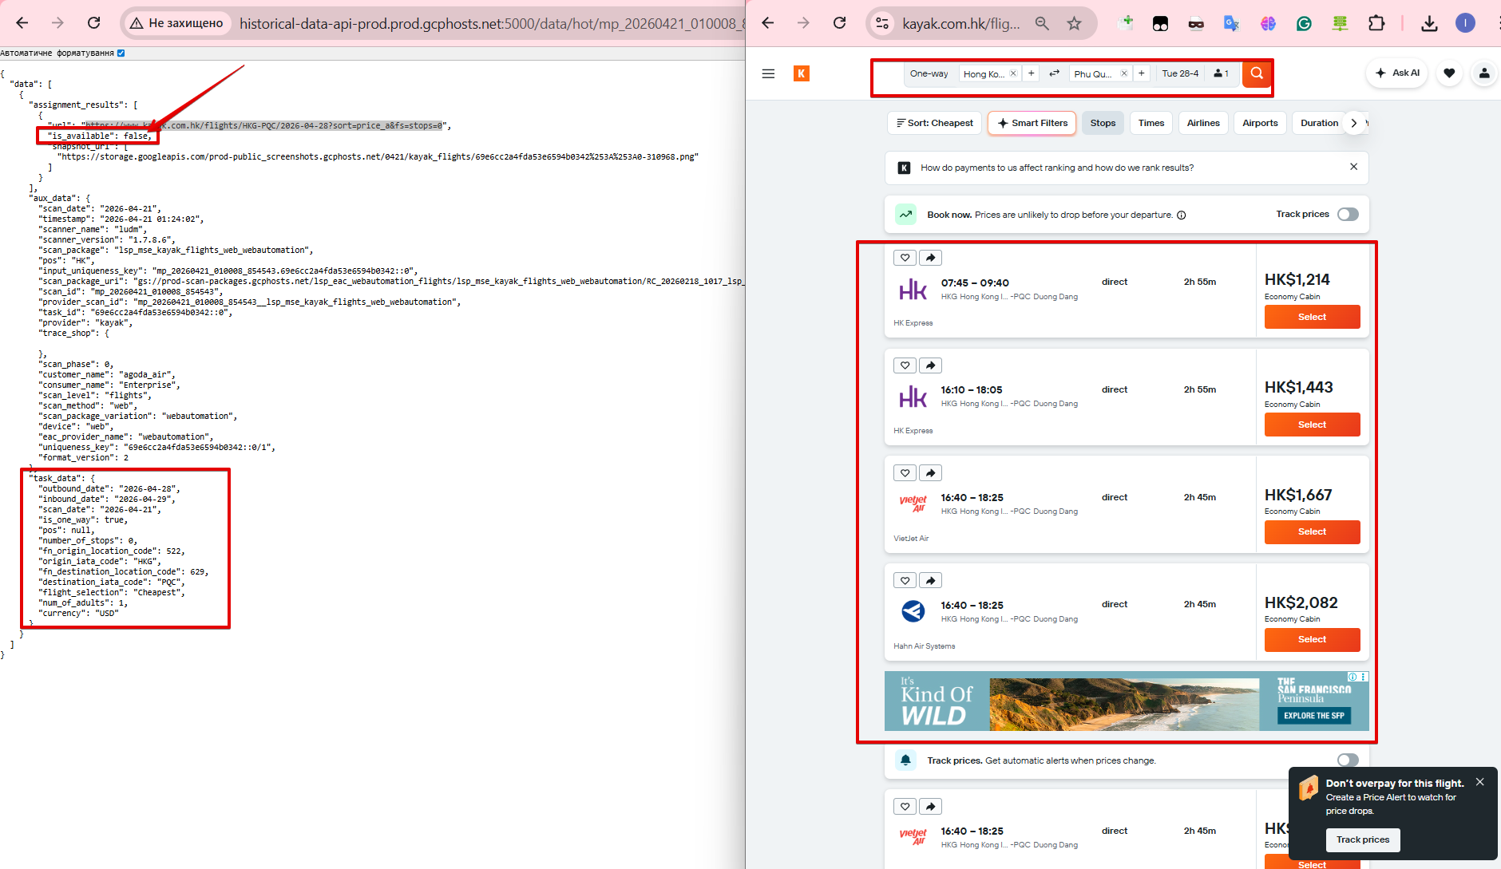The height and width of the screenshot is (869, 1501).
Task: Select the HK$1,667 VietJet flight
Action: click(1312, 531)
